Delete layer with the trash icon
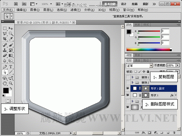The image size is (182, 136). coord(174,132)
